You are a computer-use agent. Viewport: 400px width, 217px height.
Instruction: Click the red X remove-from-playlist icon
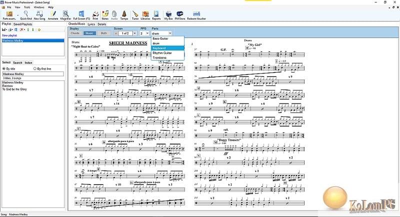tap(22, 29)
